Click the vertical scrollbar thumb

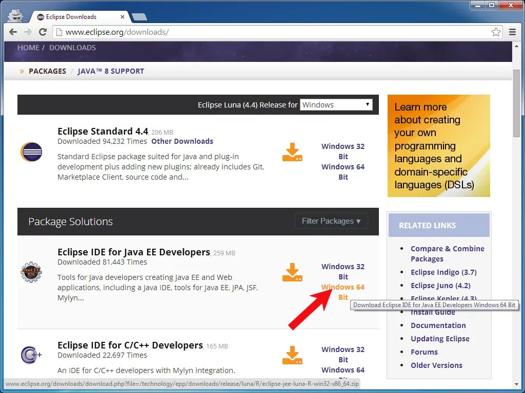pyautogui.click(x=517, y=103)
